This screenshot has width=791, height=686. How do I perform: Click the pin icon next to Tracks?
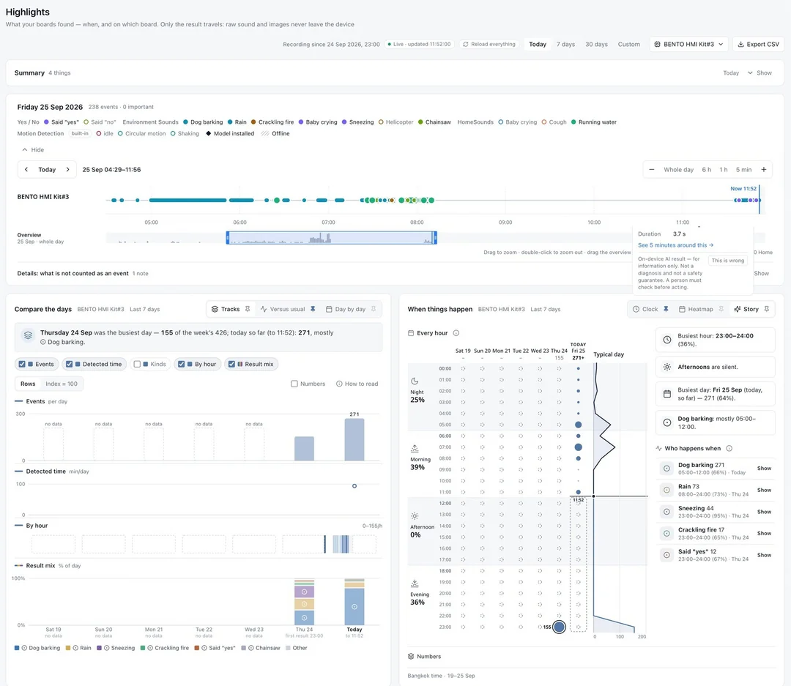(x=248, y=309)
